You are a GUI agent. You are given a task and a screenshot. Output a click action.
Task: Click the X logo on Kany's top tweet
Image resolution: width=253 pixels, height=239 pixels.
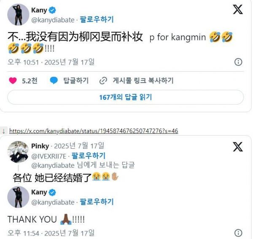point(238,10)
